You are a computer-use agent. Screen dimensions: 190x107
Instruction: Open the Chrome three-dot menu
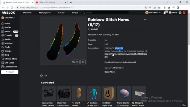tap(187, 7)
